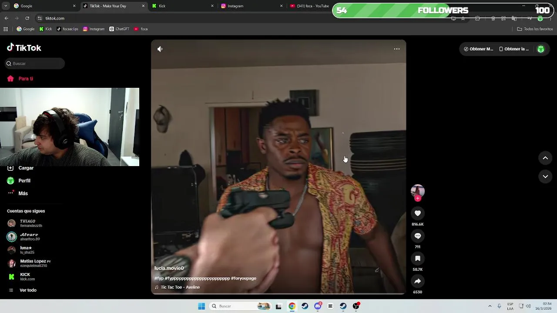Open lucia.movie0 username link
The height and width of the screenshot is (313, 557).
click(x=169, y=268)
